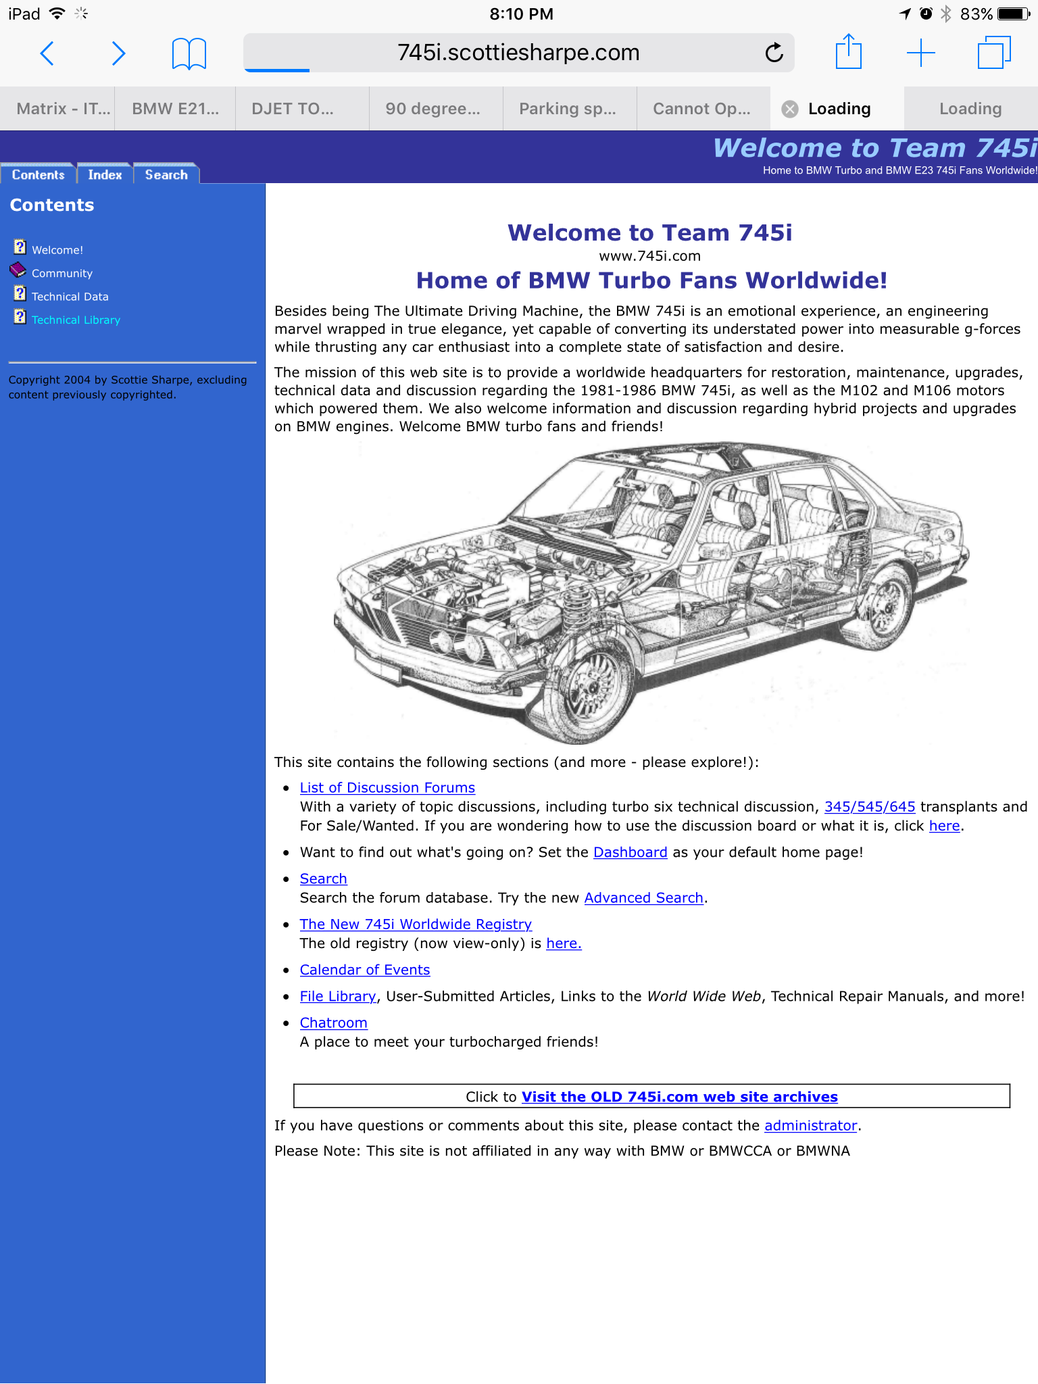The width and height of the screenshot is (1038, 1384).
Task: Open Technical Library in contents tree
Action: click(x=76, y=320)
